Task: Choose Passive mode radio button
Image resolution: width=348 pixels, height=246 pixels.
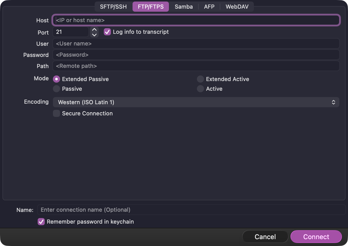Action: click(x=56, y=89)
